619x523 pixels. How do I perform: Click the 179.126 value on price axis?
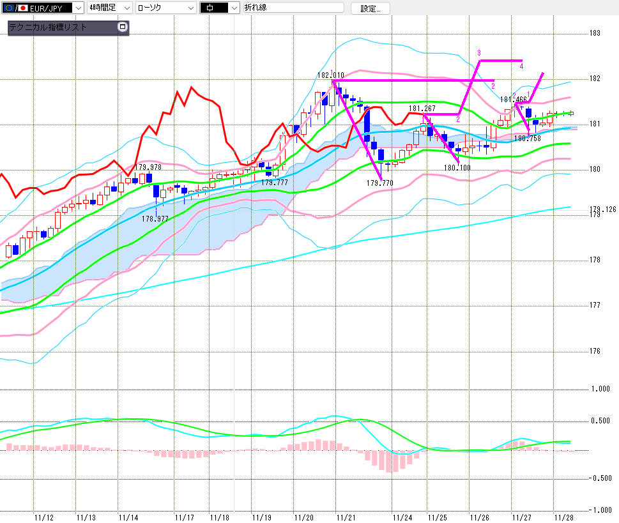click(602, 209)
